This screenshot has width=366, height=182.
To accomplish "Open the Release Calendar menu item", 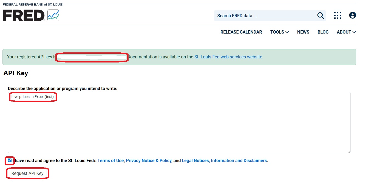I will (241, 32).
